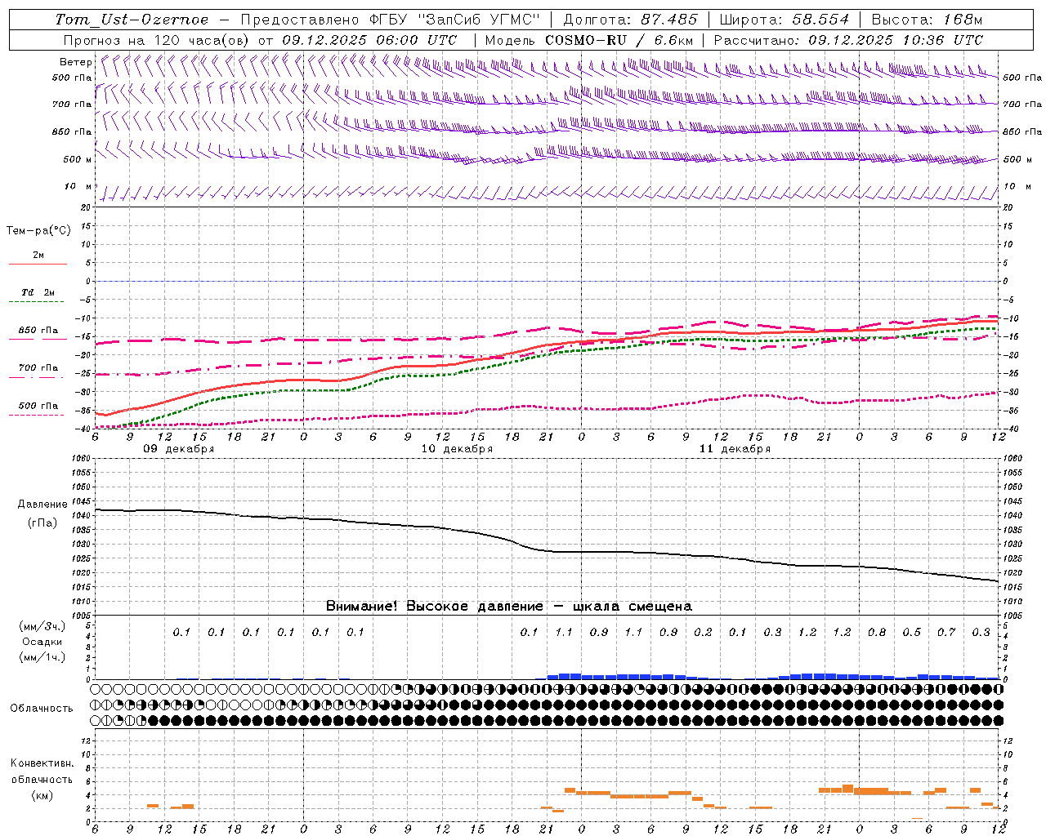The height and width of the screenshot is (836, 1046).
Task: Click the "11 декабря" date label
Action: pos(735,449)
